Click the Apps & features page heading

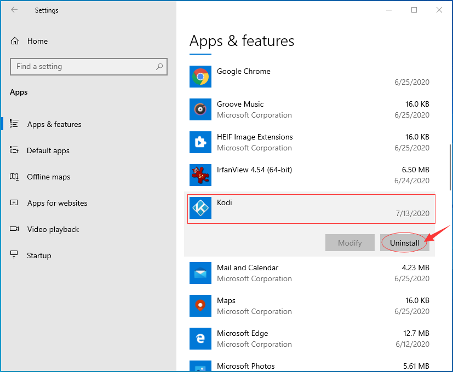click(x=242, y=40)
